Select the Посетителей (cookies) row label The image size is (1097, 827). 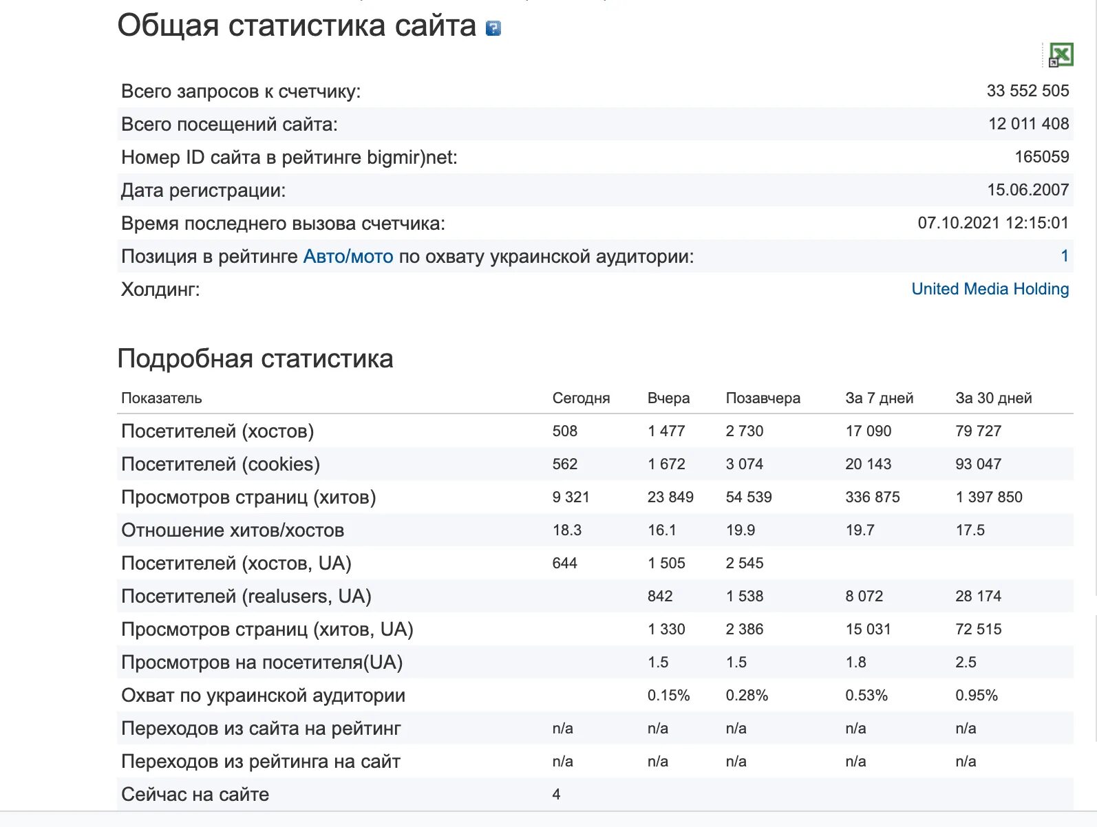(220, 464)
